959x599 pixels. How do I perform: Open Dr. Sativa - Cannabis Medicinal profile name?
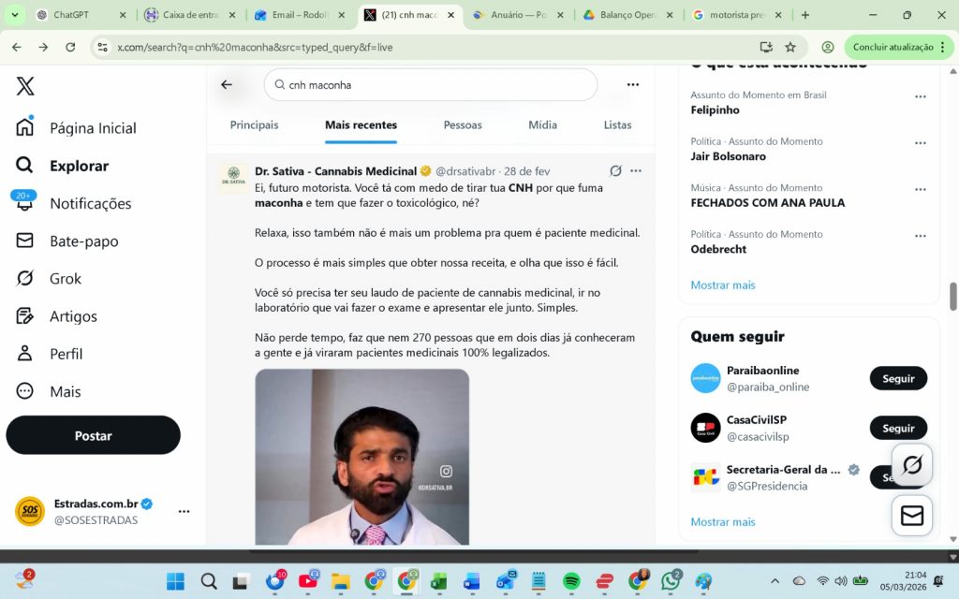point(336,171)
